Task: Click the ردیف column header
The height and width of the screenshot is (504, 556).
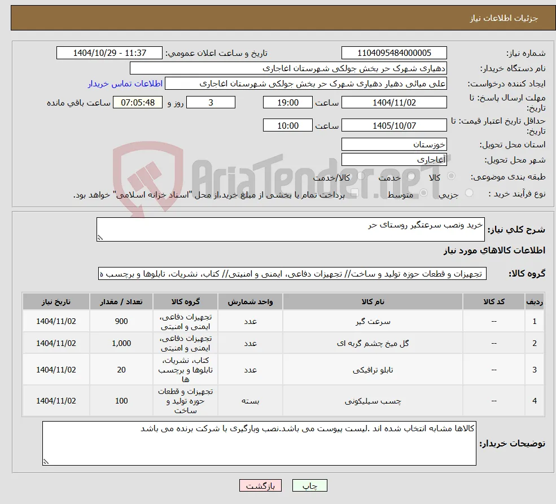Action: [535, 301]
